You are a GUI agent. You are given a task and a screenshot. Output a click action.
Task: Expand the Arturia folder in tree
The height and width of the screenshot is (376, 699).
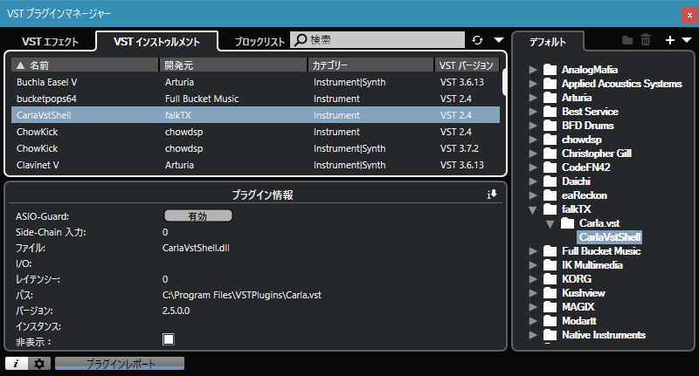click(x=533, y=98)
